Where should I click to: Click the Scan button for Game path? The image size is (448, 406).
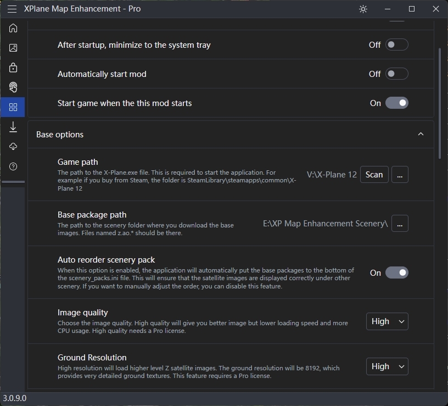pyautogui.click(x=374, y=175)
